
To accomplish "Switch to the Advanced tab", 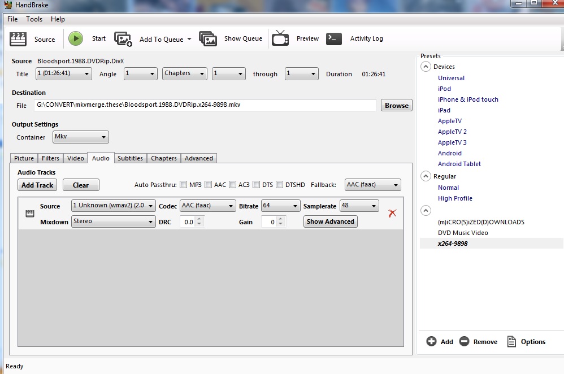I will (198, 158).
